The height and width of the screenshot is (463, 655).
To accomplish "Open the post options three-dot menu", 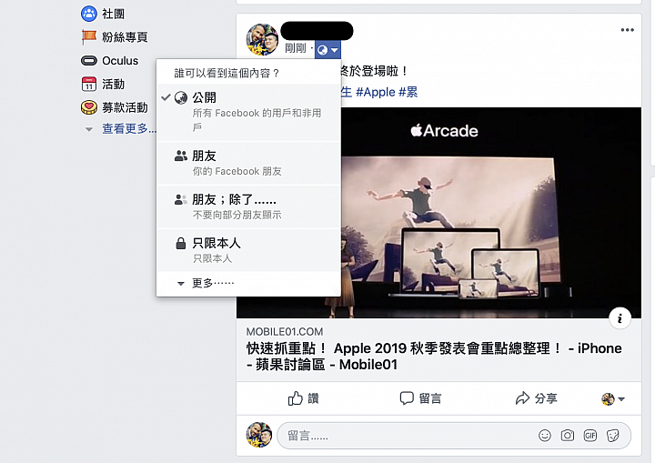I will coord(627,30).
